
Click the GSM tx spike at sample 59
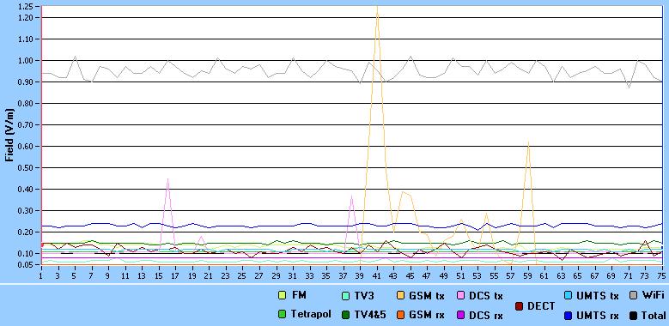click(528, 142)
